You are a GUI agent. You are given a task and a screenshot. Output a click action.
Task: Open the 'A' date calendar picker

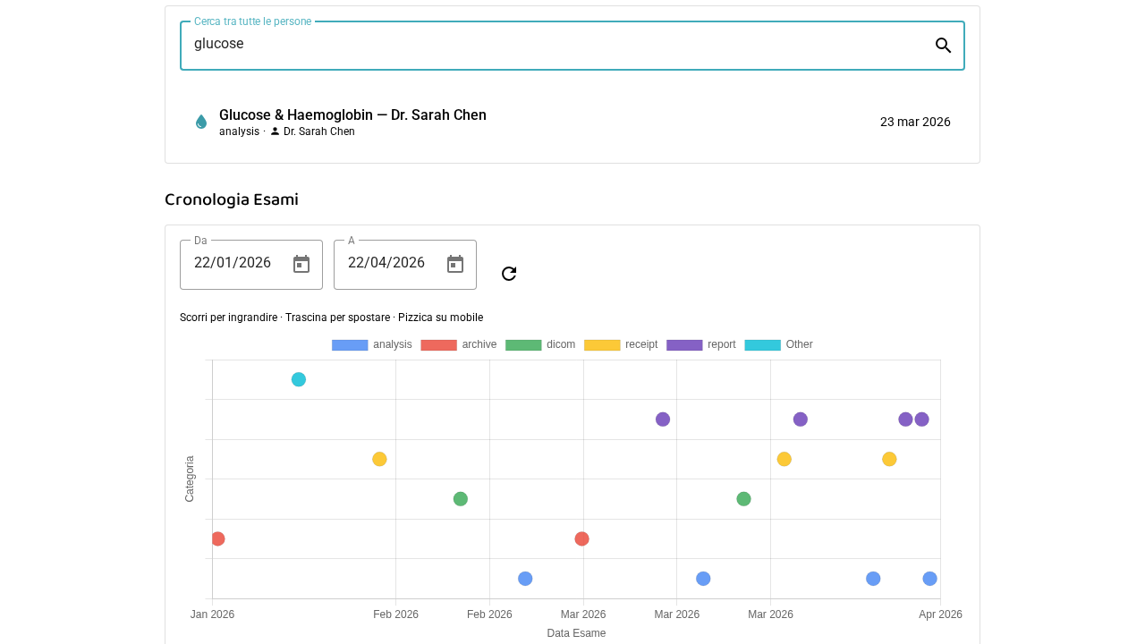point(455,264)
